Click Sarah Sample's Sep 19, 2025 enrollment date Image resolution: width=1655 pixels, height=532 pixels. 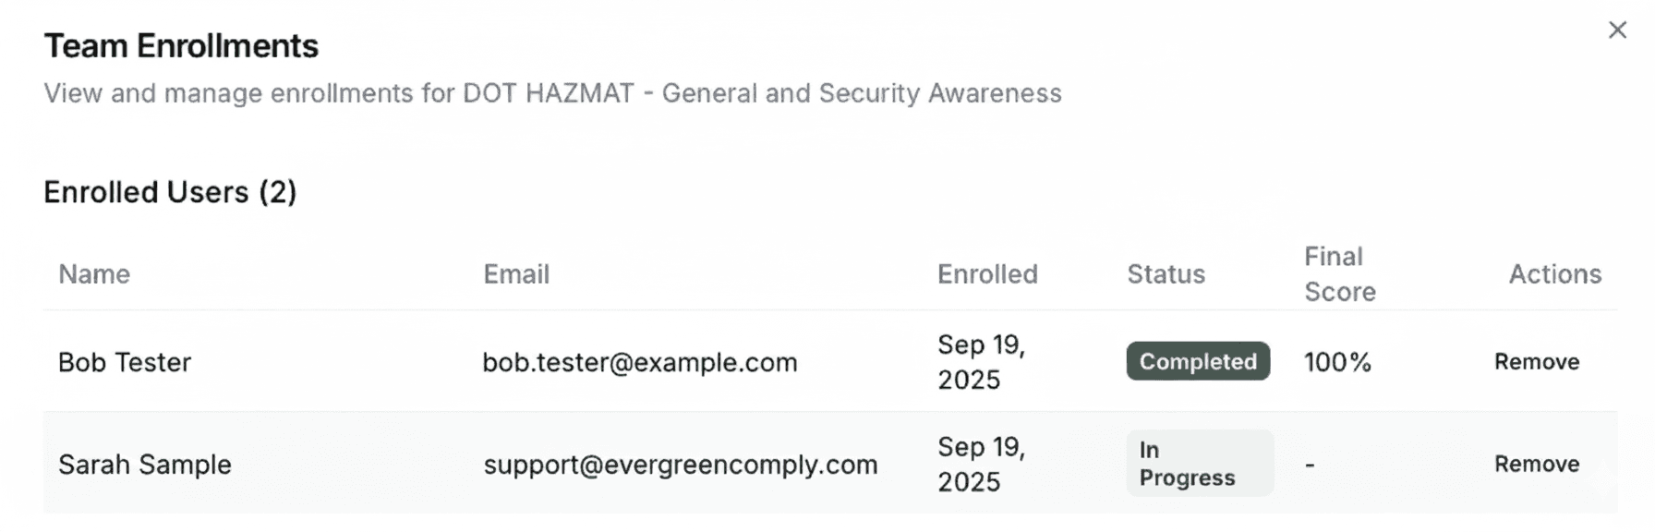click(981, 464)
